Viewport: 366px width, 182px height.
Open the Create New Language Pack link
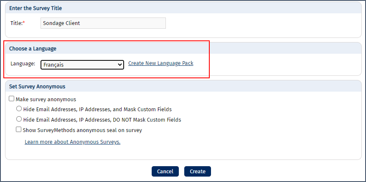[x=161, y=63]
